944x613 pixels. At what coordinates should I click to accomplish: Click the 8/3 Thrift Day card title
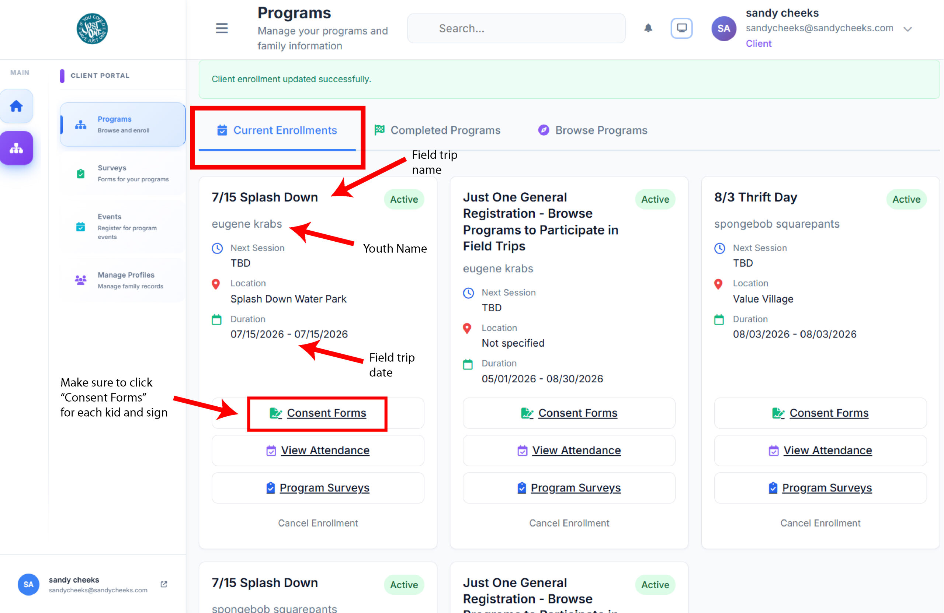[x=756, y=197]
